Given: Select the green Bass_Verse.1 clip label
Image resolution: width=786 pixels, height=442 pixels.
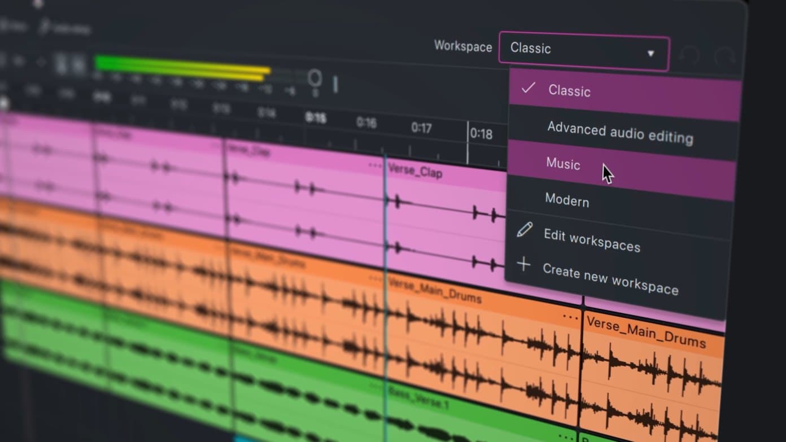Looking at the screenshot, I should (x=418, y=397).
